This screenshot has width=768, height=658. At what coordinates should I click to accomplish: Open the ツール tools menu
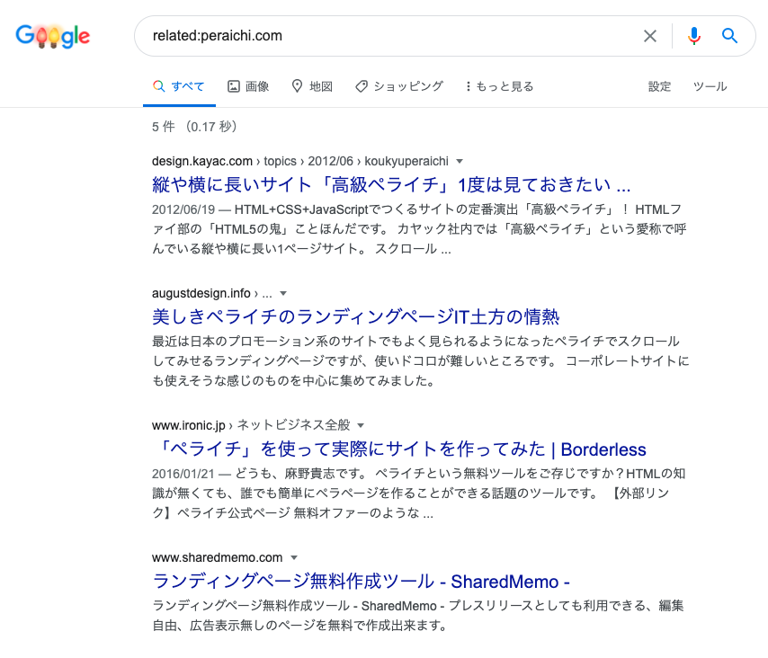click(710, 86)
